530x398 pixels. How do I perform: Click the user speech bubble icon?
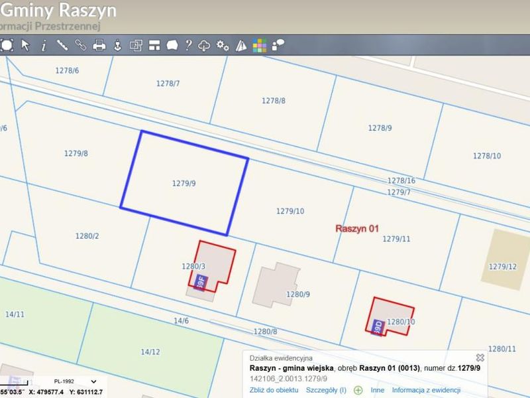click(278, 45)
